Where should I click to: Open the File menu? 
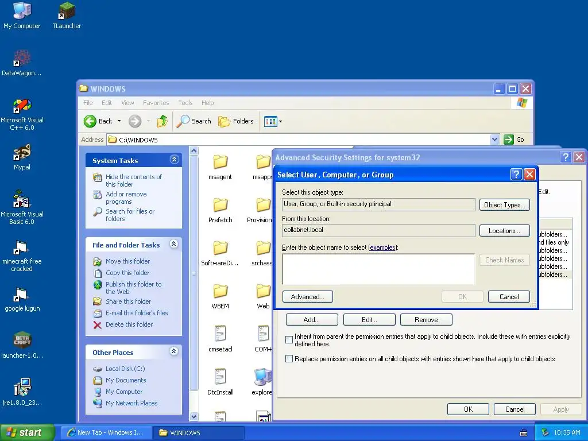pos(88,103)
